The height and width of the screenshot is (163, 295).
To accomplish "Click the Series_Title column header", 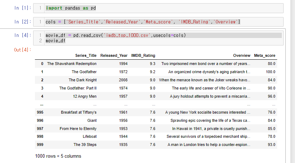I will pyautogui.click(x=86, y=55).
